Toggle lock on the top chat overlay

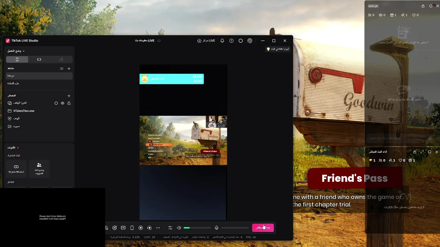pyautogui.click(x=423, y=6)
